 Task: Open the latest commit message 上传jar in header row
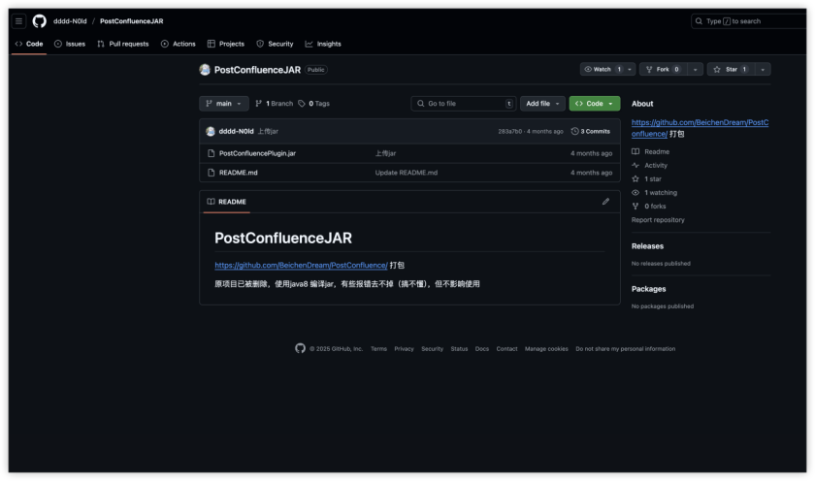pyautogui.click(x=268, y=132)
